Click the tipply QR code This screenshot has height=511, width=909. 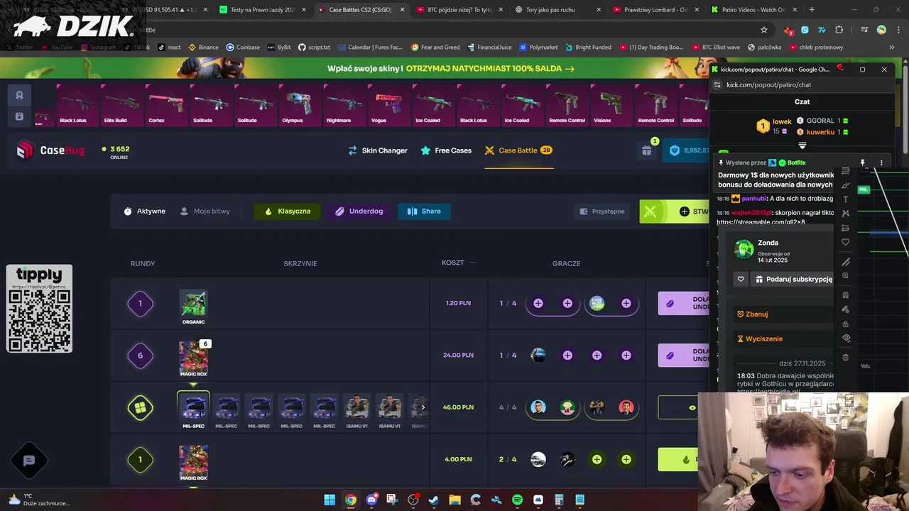39,320
